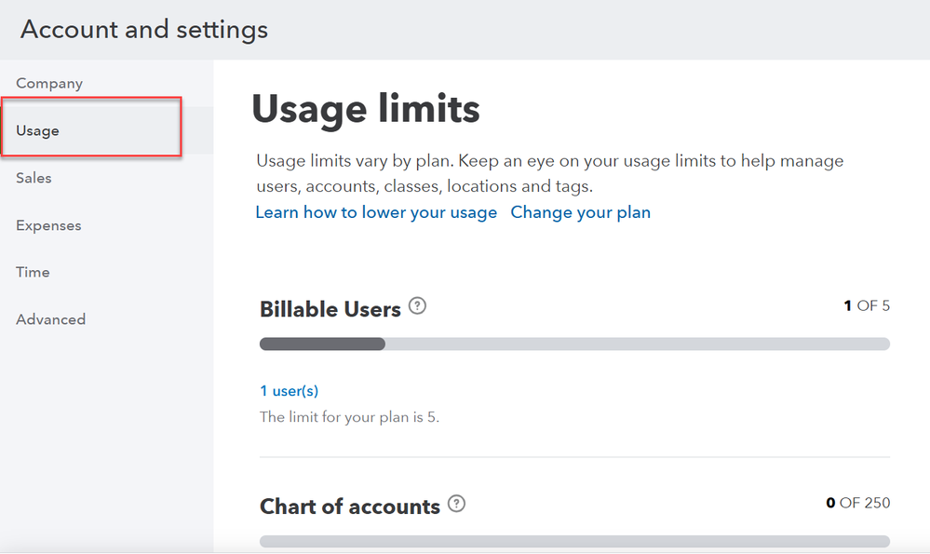Image resolution: width=930 pixels, height=554 pixels.
Task: Click the 'Account and settings' title
Action: (144, 29)
